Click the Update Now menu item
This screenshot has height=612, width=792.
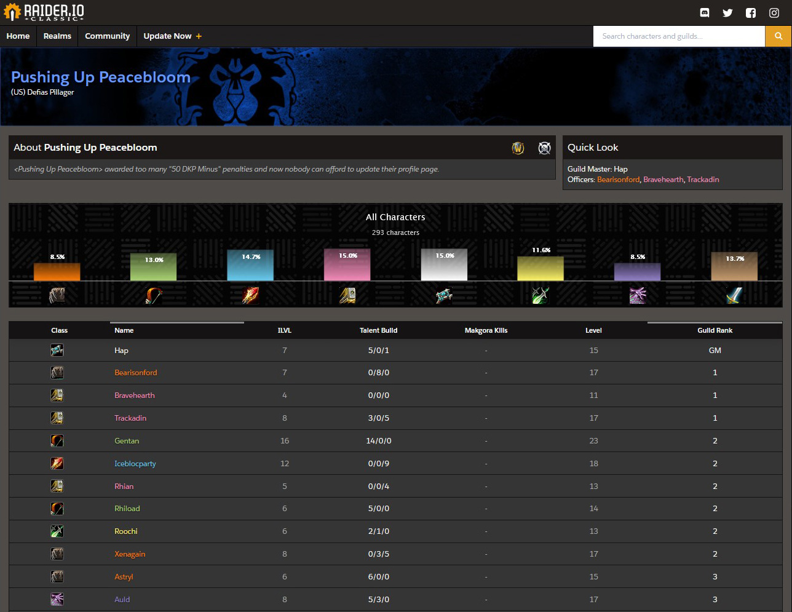172,36
